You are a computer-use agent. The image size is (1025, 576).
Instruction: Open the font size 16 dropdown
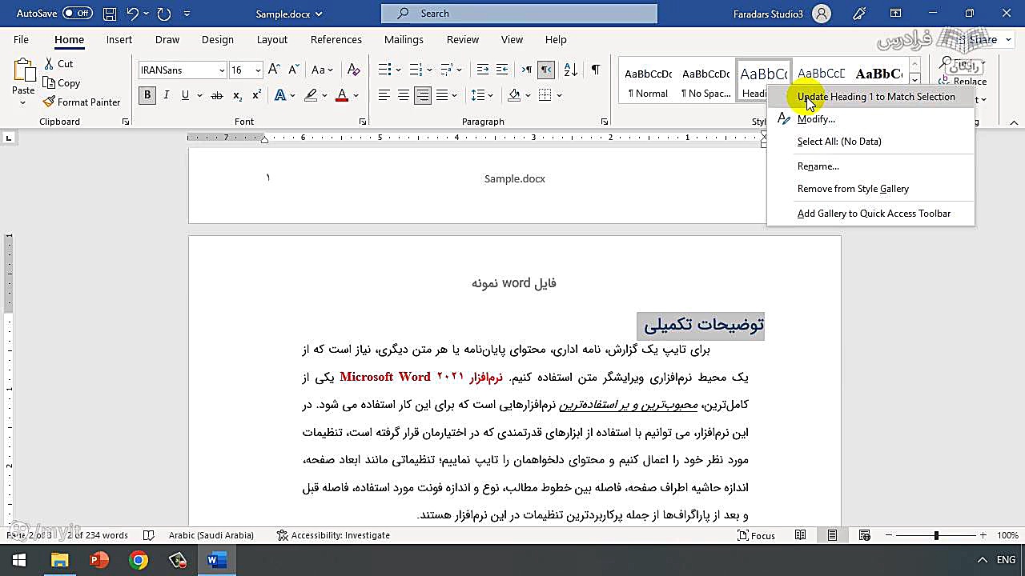[x=258, y=70]
